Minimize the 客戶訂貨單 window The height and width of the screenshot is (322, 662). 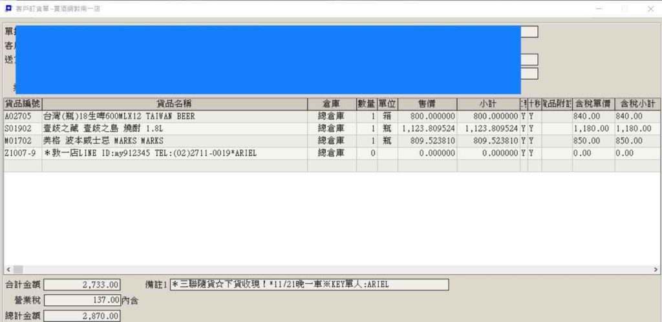coord(599,9)
